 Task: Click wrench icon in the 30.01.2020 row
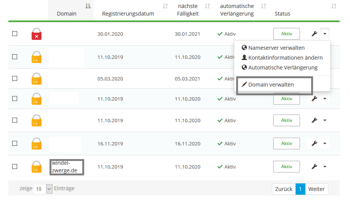pyautogui.click(x=314, y=34)
